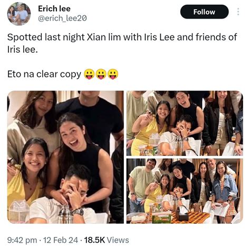View the 18.5K Views count
Image resolution: width=250 pixels, height=248 pixels.
(x=107, y=240)
